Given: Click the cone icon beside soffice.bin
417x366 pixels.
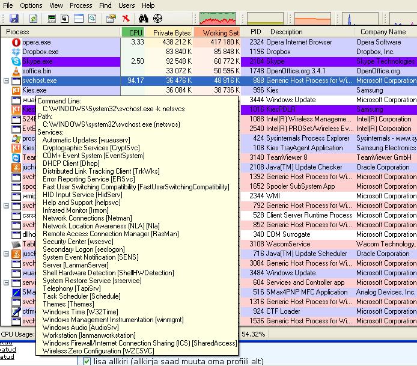Looking at the screenshot, I should tap(16, 71).
